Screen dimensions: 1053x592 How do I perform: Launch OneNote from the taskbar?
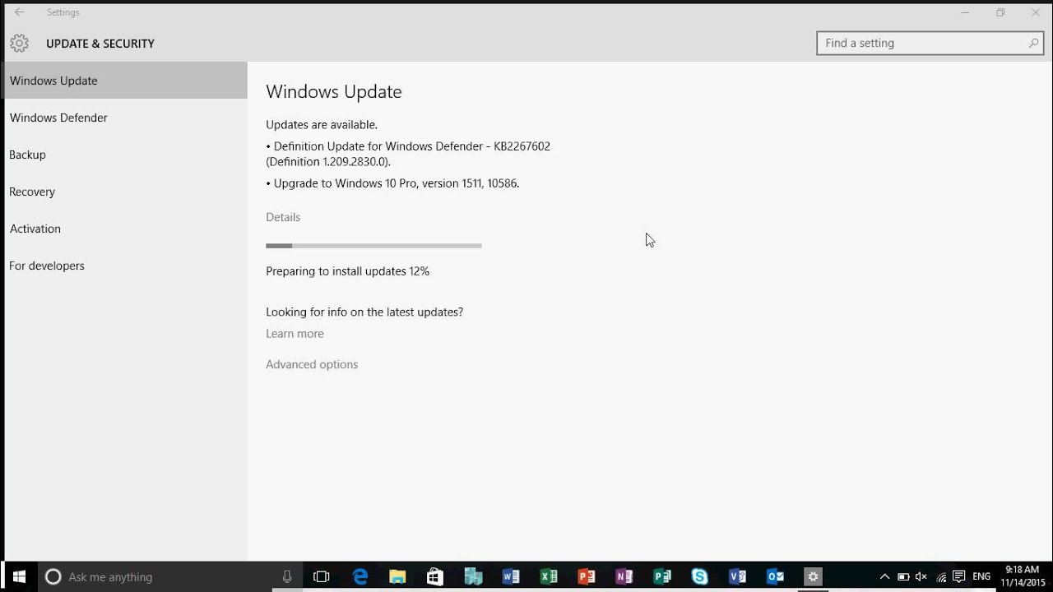pos(624,577)
